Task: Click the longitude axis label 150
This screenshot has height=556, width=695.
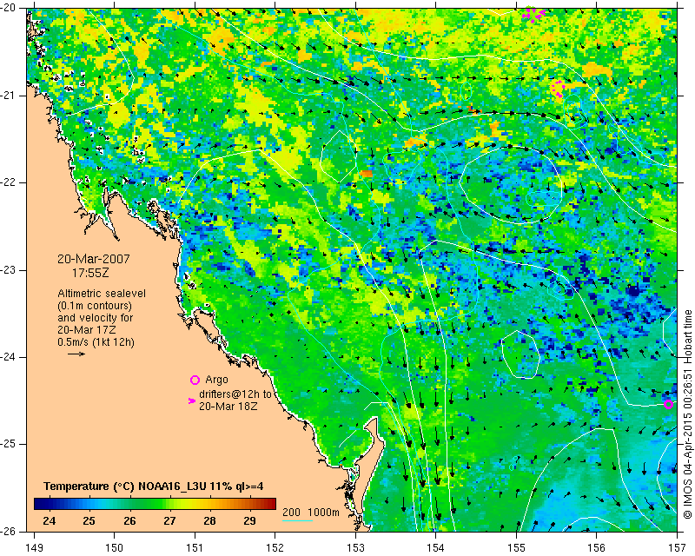Action: point(115,547)
